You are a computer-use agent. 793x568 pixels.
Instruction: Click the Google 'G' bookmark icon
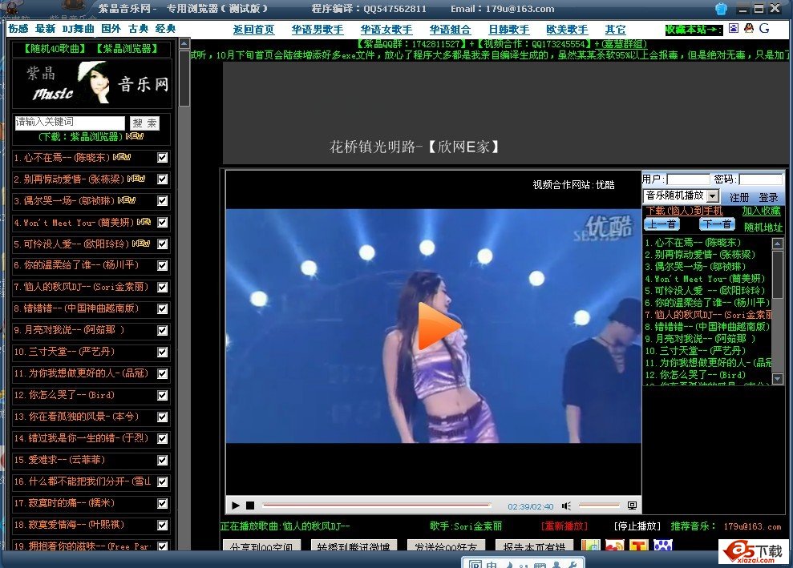(764, 28)
